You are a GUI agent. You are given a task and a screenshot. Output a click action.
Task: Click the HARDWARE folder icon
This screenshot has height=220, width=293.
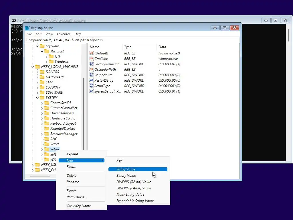pos(42,77)
